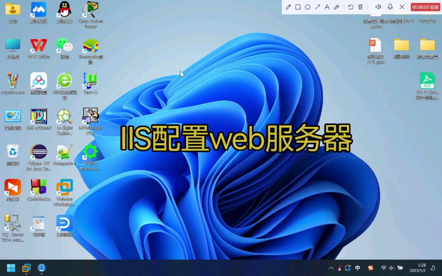The width and height of the screenshot is (442, 276).
Task: Launch 微信 from the desktop
Action: pos(65,48)
